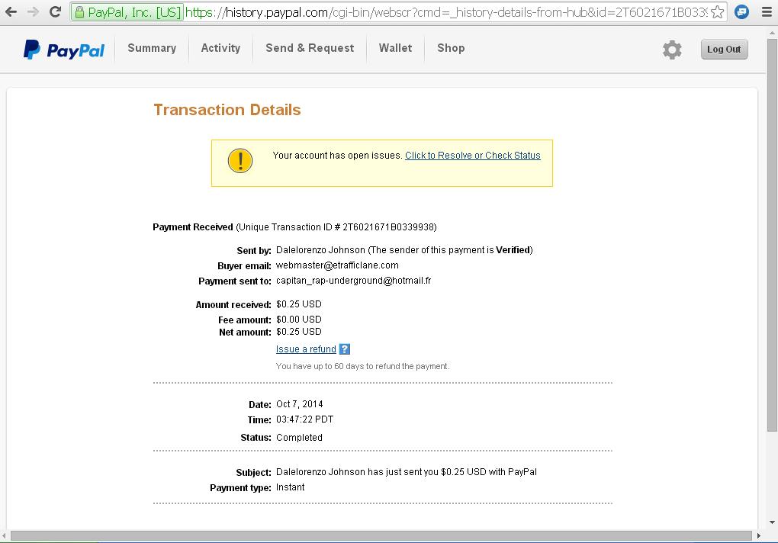
Task: Open the Send & Request tab
Action: pyautogui.click(x=310, y=48)
